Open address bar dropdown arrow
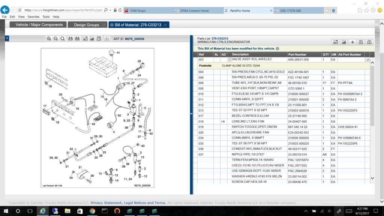Viewport: 384px width, 216px height. [111, 10]
